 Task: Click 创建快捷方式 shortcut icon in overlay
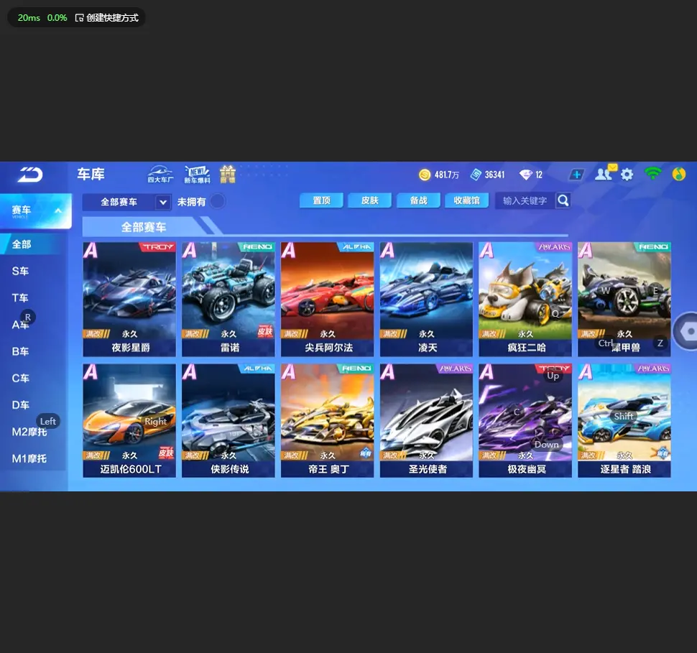pyautogui.click(x=80, y=18)
